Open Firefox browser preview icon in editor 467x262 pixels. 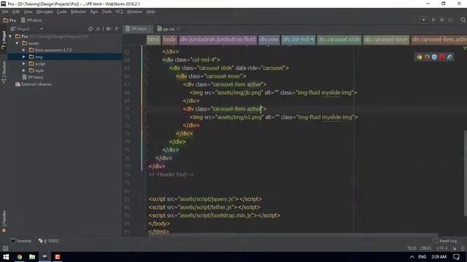click(427, 57)
